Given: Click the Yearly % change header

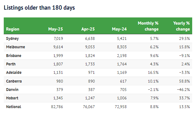Looking at the screenshot, I should pyautogui.click(x=182, y=26).
